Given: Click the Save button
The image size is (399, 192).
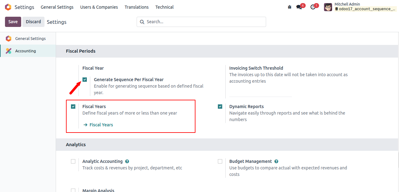Looking at the screenshot, I should [13, 22].
